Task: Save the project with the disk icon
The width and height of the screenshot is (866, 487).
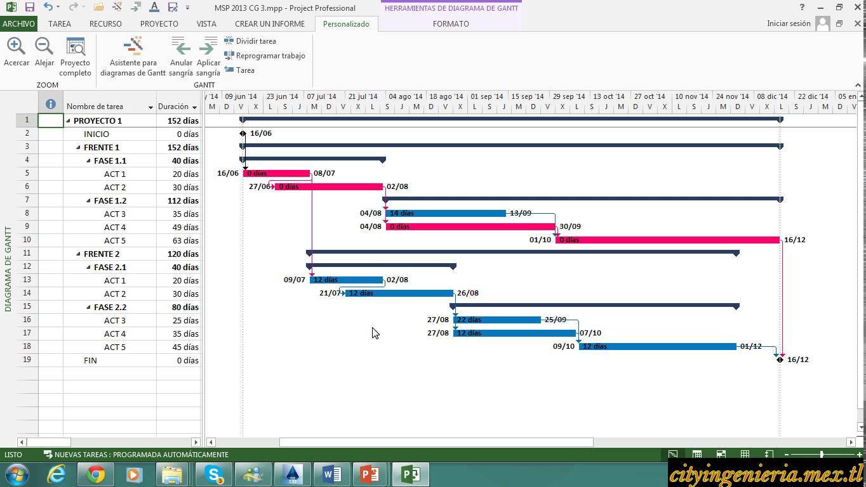Action: [29, 8]
